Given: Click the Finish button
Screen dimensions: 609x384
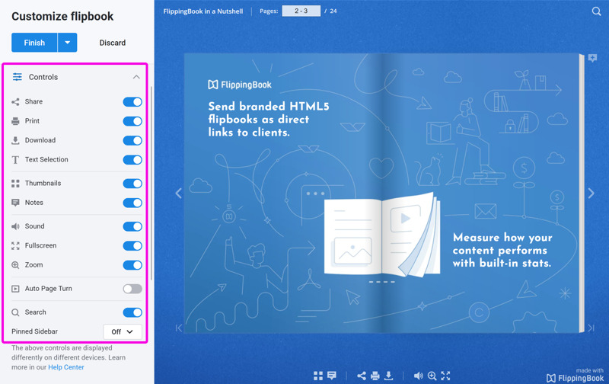Looking at the screenshot, I should pyautogui.click(x=34, y=43).
